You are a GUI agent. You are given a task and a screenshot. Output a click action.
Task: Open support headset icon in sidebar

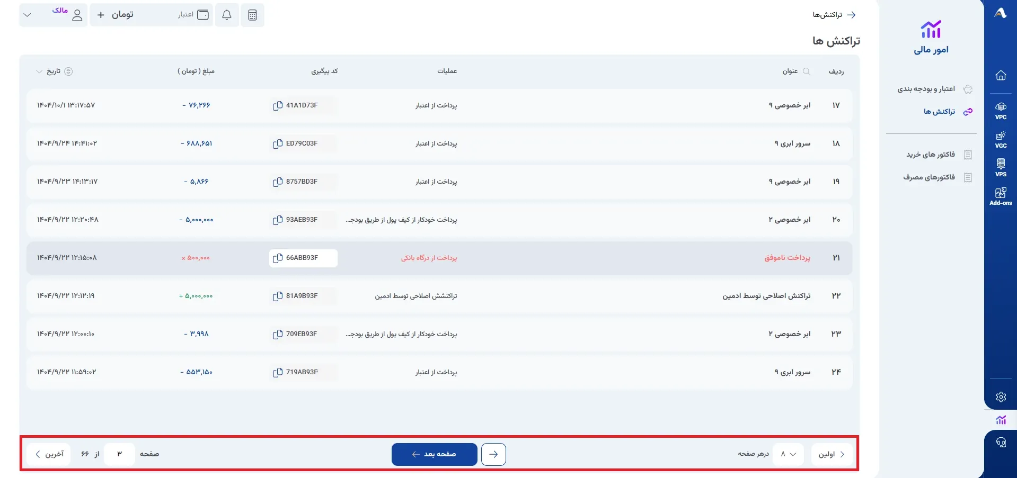(1001, 443)
